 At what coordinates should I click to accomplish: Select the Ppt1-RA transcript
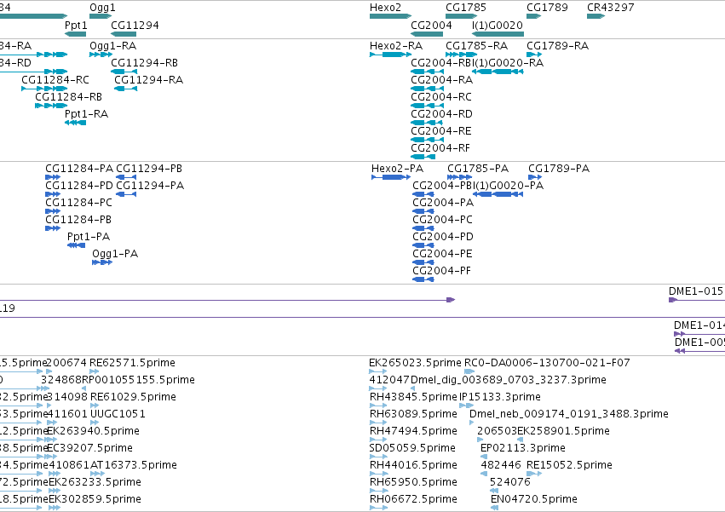coord(75,123)
